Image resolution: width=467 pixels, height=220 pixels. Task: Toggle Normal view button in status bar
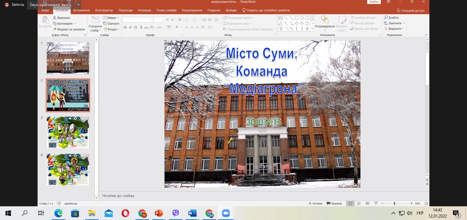point(350,204)
